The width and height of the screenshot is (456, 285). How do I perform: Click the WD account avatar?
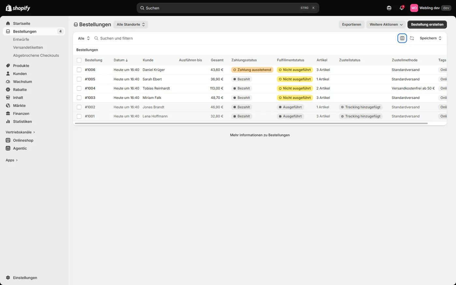(414, 8)
